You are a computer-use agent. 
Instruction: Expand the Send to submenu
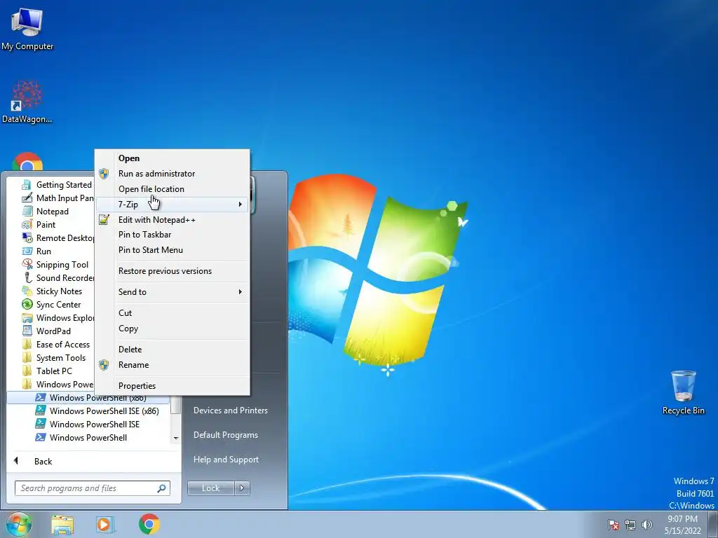[x=172, y=292]
